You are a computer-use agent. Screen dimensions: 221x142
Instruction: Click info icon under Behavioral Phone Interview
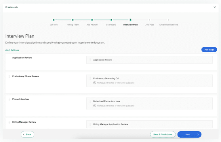[x=94, y=106]
